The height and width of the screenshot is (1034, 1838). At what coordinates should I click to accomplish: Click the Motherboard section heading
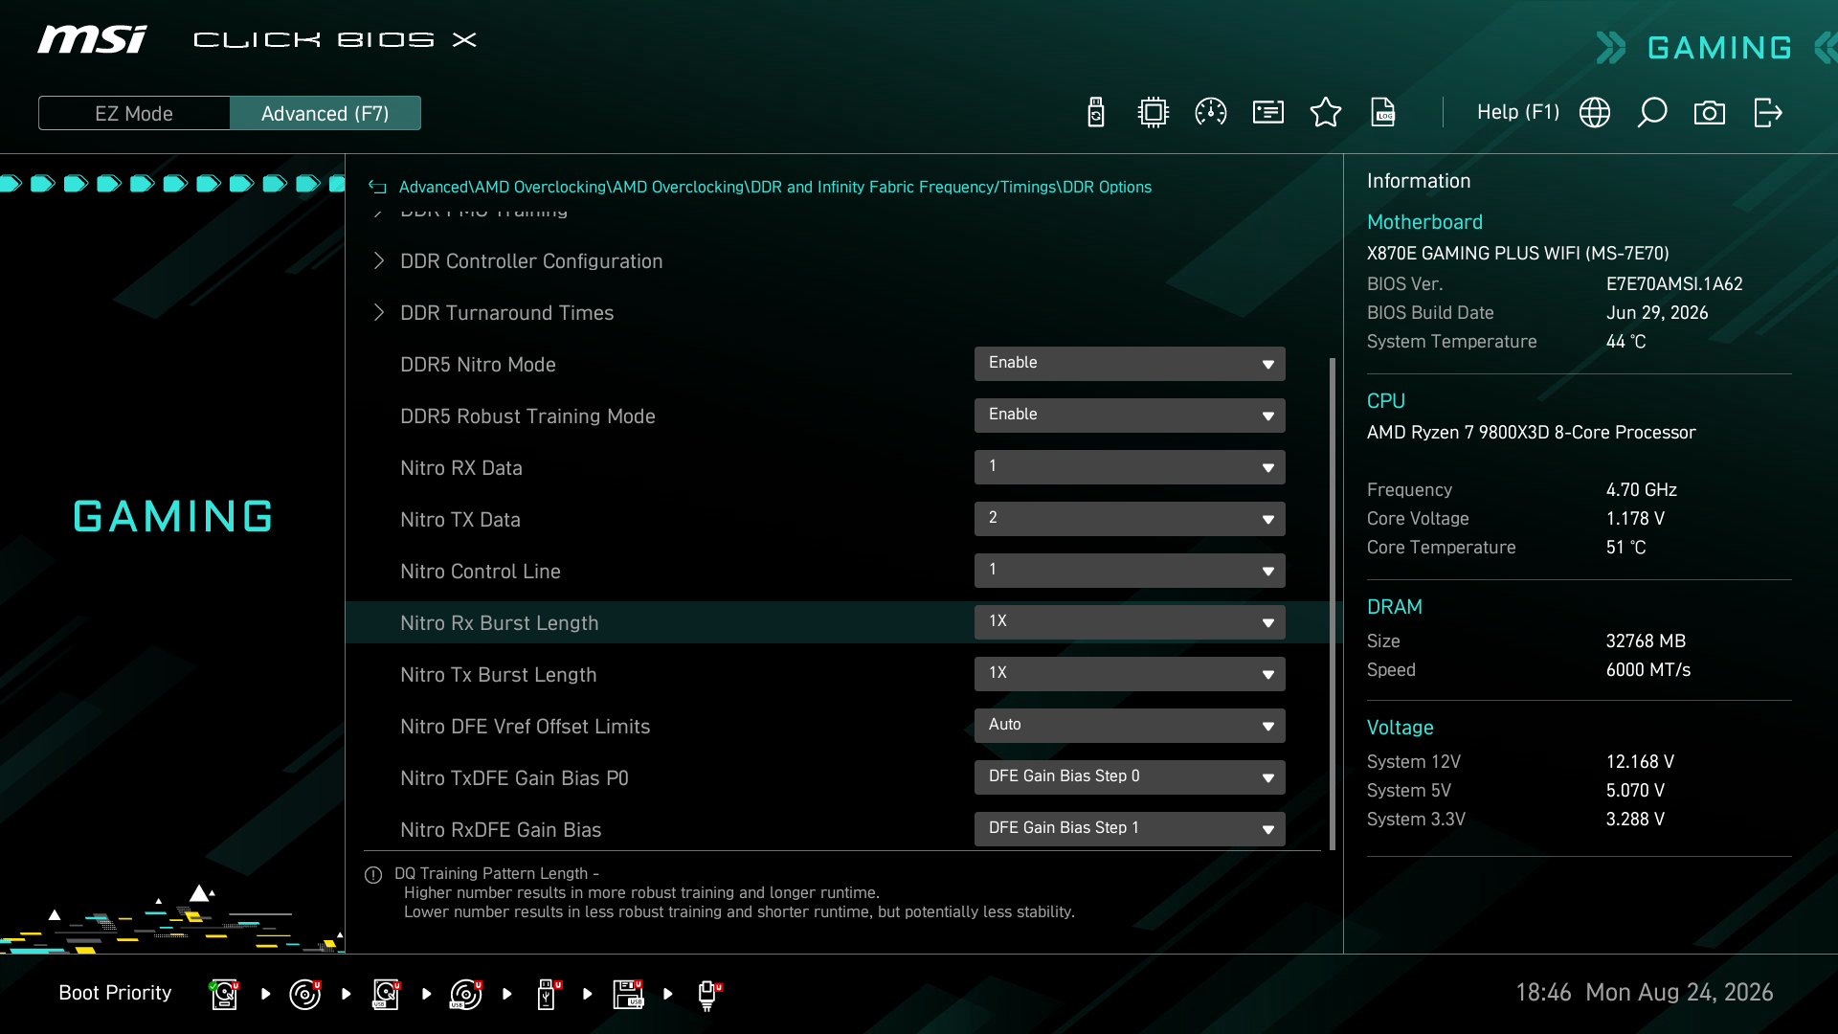click(x=1424, y=222)
